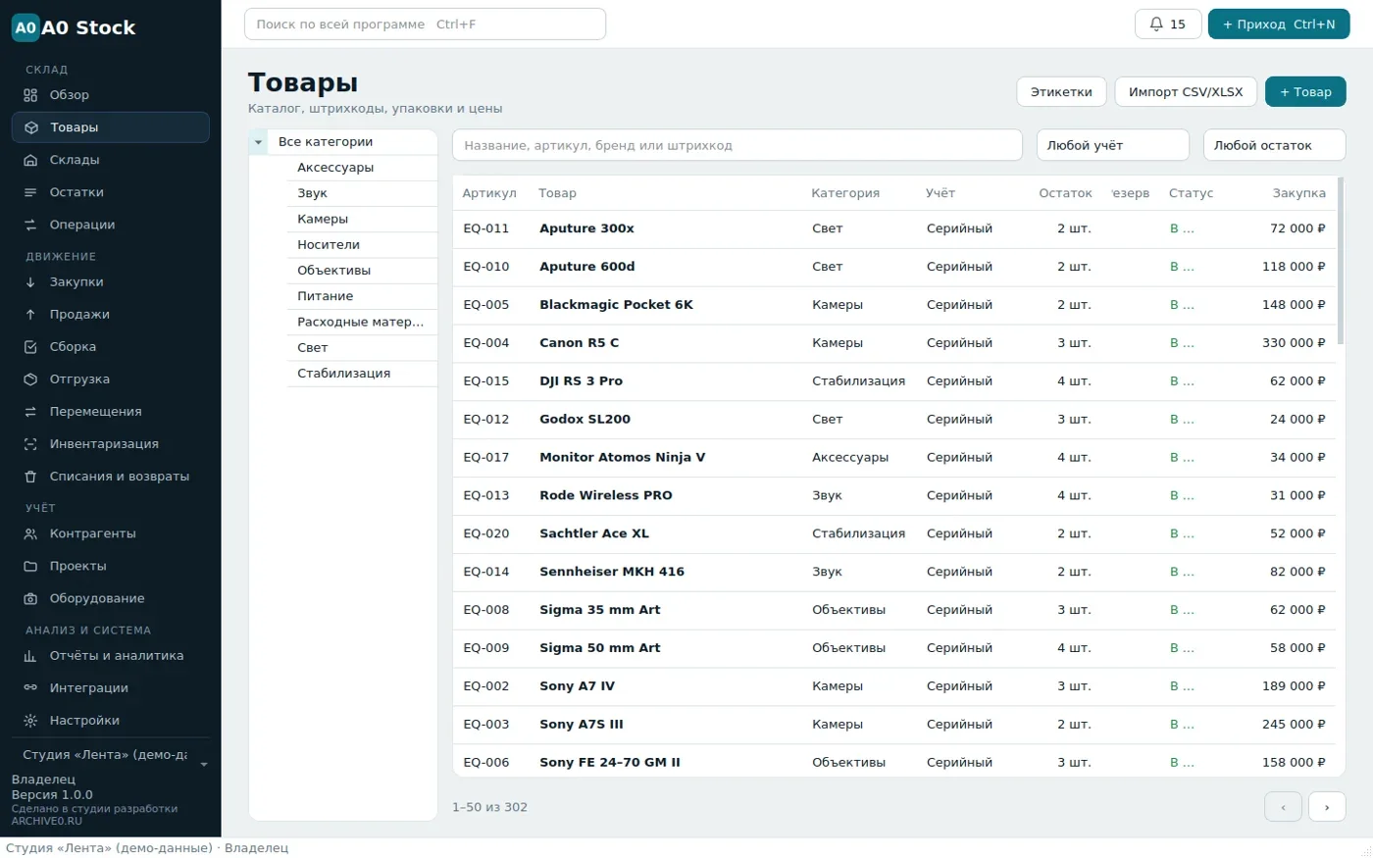
Task: Focus the product name search field
Action: [x=737, y=145]
